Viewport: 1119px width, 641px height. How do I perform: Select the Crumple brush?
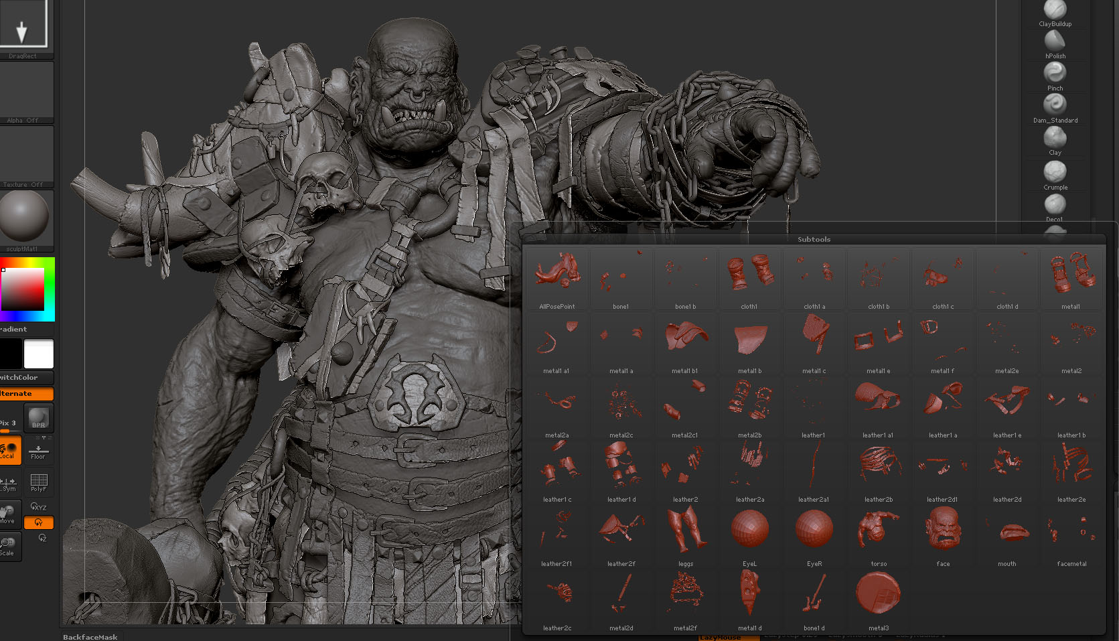(1055, 176)
